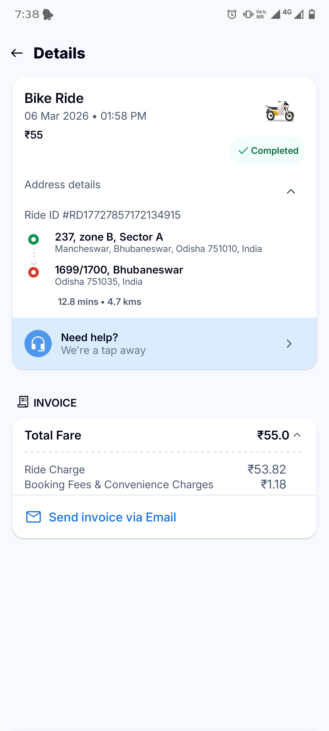Open the Need help support banner
329x731 pixels.
coord(164,344)
